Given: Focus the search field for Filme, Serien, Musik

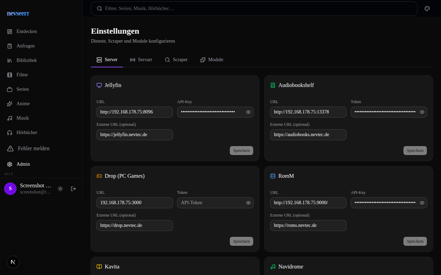Looking at the screenshot, I should 254,9.
